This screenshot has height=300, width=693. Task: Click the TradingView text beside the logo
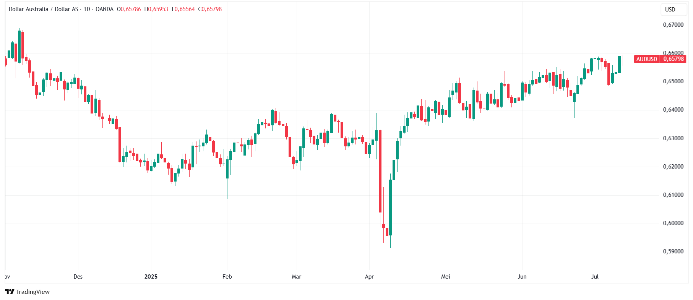[33, 292]
